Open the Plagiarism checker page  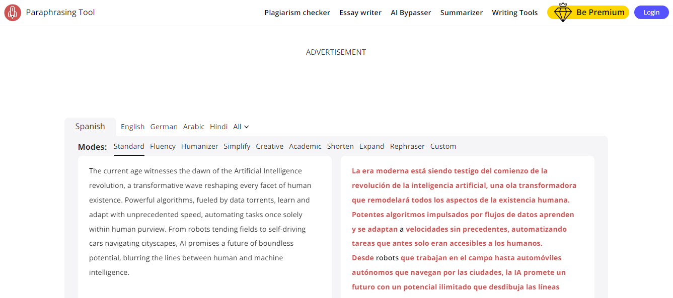point(297,13)
